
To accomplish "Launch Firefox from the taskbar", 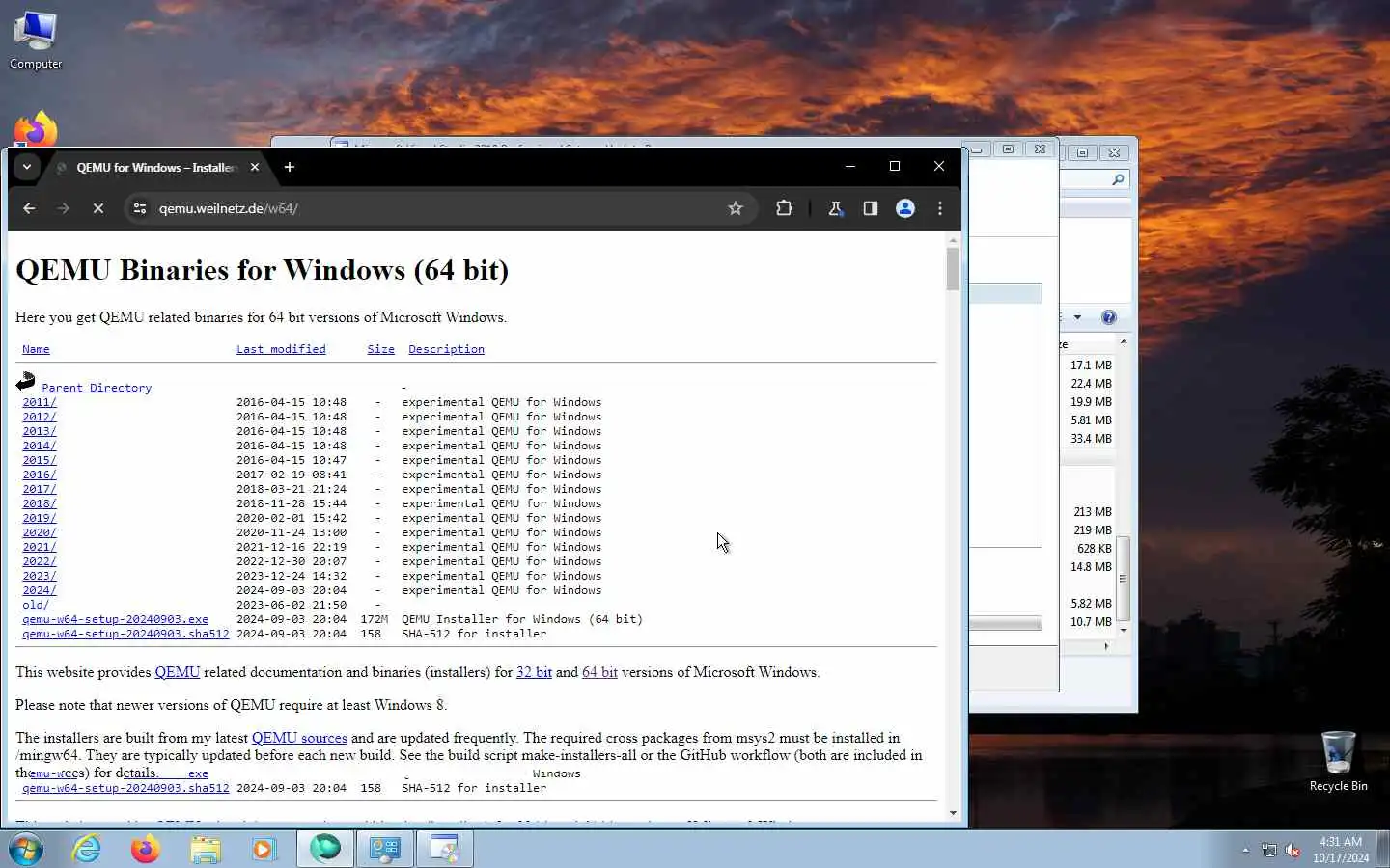I will pyautogui.click(x=146, y=850).
